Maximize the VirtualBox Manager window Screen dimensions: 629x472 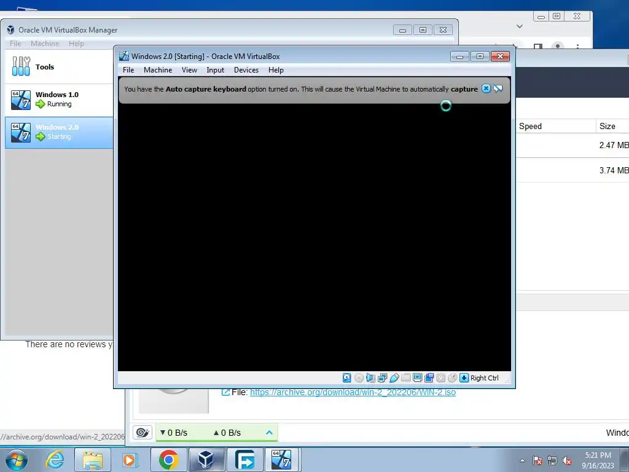tap(423, 30)
